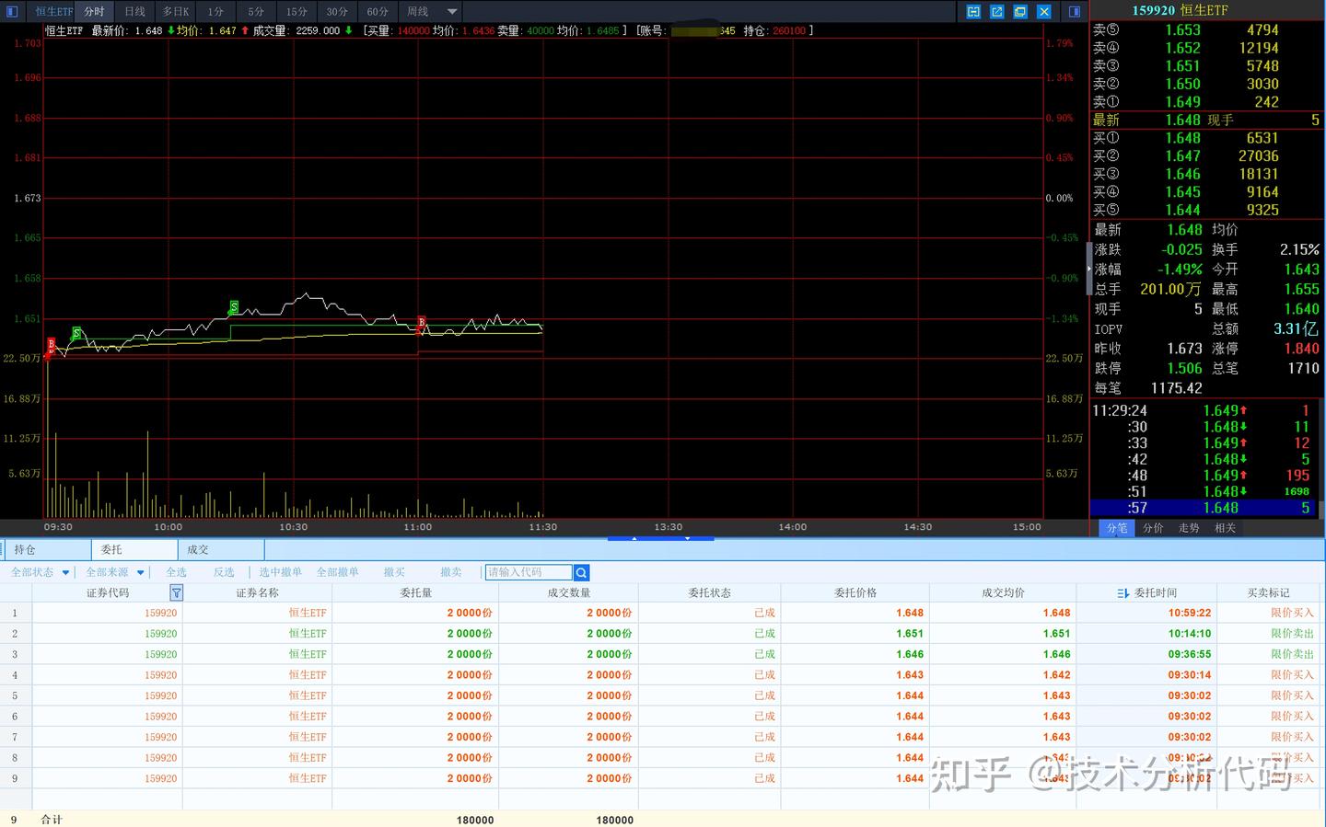Select the 30分 period tab
This screenshot has height=827, width=1326.
tap(337, 12)
